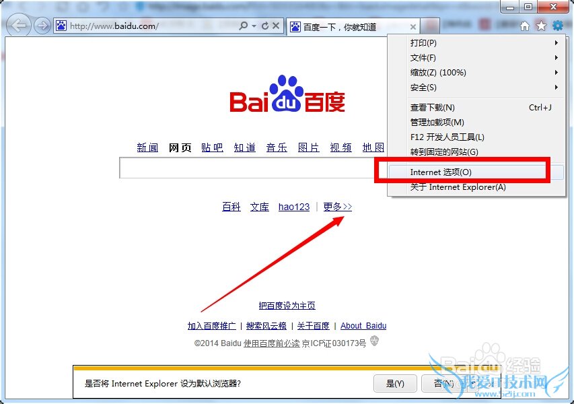This screenshot has width=574, height=404.
Task: Open 加入百度推广 link
Action: pyautogui.click(x=211, y=326)
